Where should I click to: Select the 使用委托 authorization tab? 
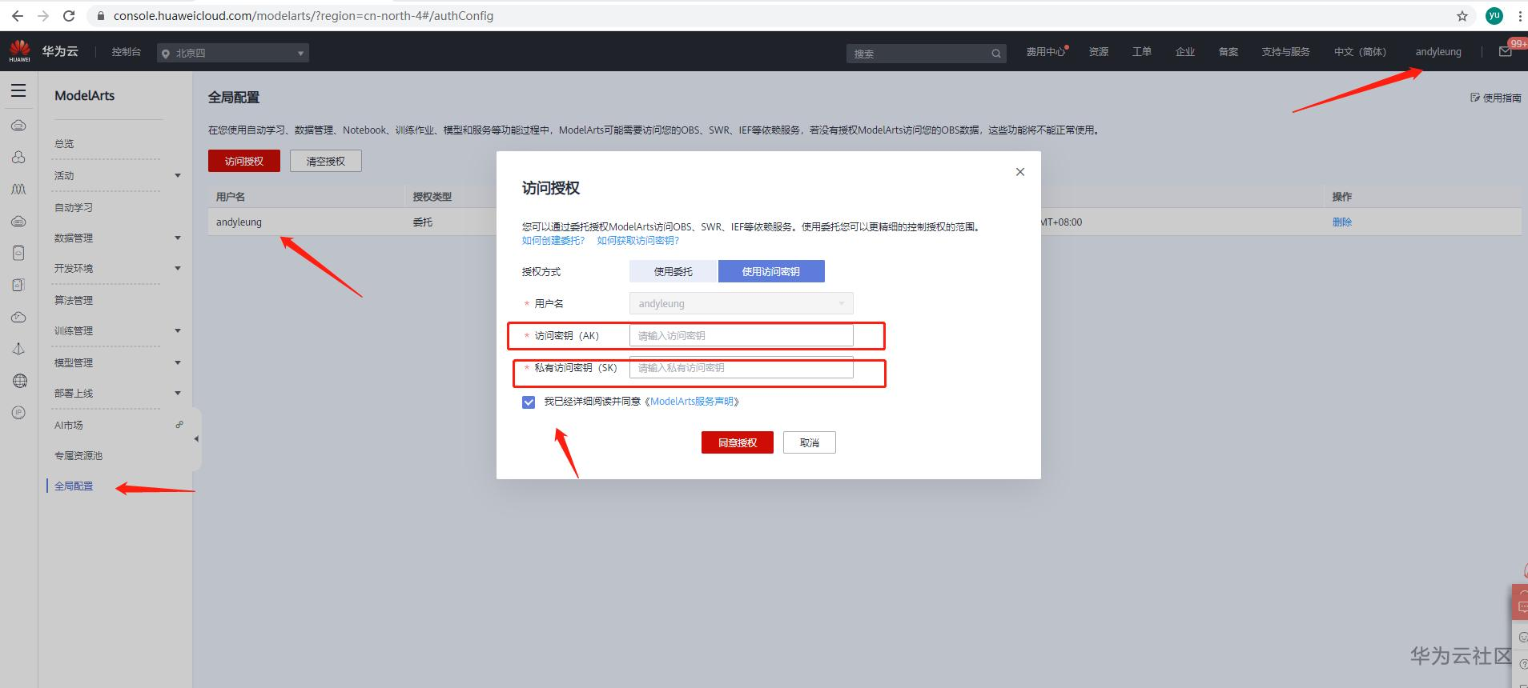click(x=674, y=272)
